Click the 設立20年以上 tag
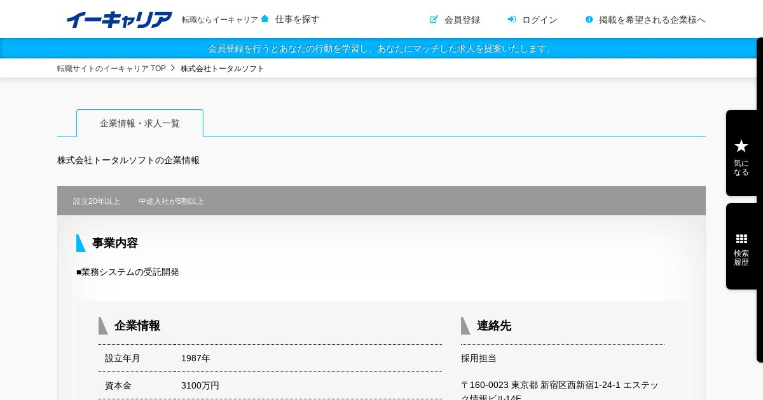763x400 pixels. [x=97, y=201]
